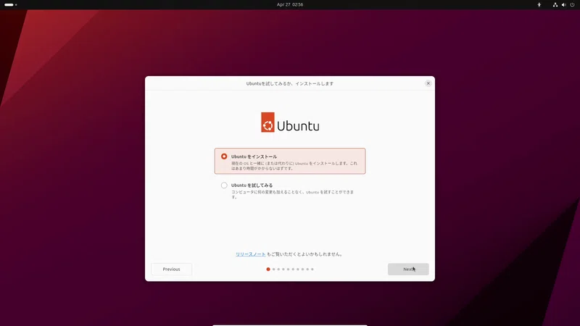Click the Ubuntu logo in the installer
This screenshot has width=580, height=326.
290,122
